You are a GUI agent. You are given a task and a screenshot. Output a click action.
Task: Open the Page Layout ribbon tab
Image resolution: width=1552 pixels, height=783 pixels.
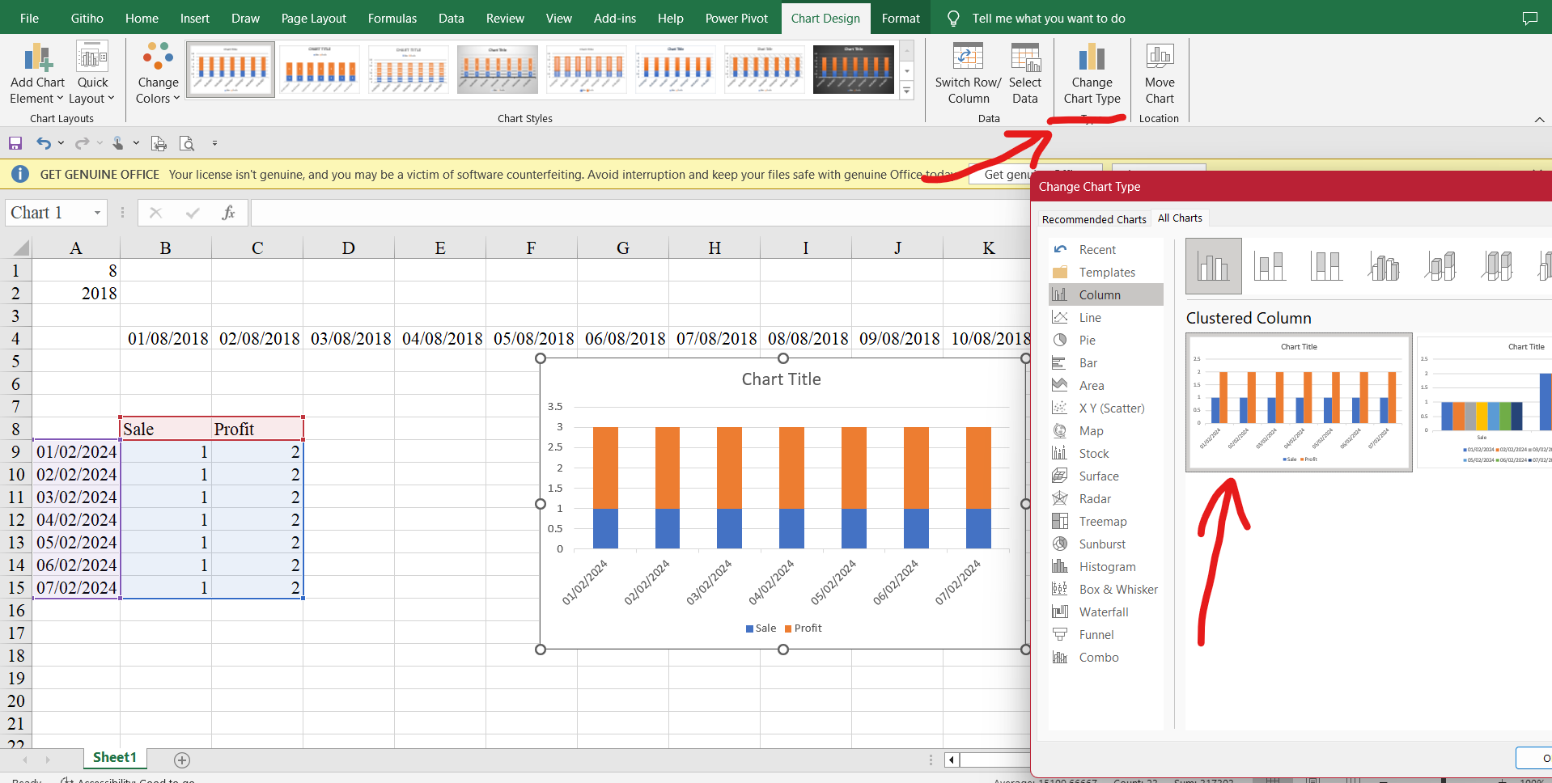point(313,18)
